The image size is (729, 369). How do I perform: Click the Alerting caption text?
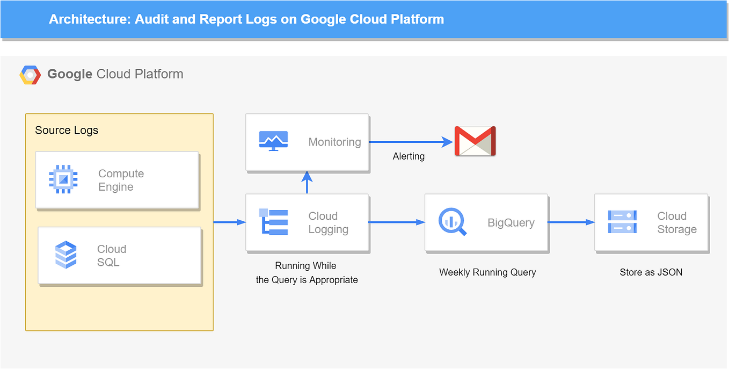point(409,156)
